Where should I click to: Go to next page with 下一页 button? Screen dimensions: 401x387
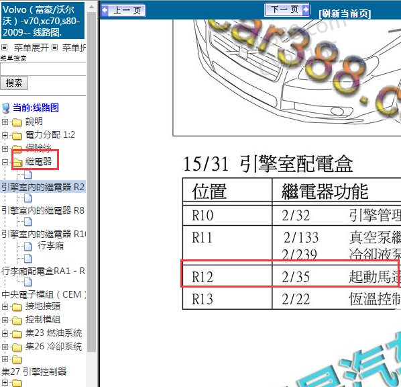287,9
